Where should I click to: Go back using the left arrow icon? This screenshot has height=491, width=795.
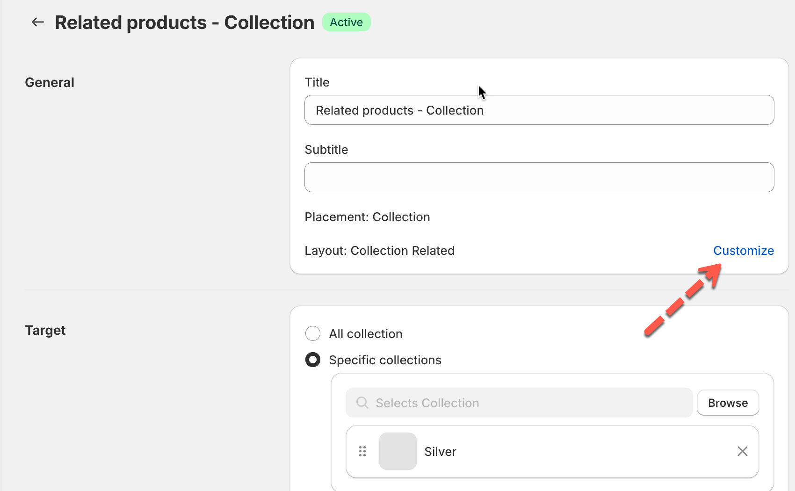pyautogui.click(x=37, y=22)
